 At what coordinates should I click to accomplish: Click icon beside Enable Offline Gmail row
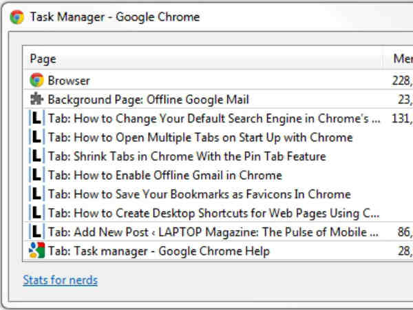tap(36, 175)
